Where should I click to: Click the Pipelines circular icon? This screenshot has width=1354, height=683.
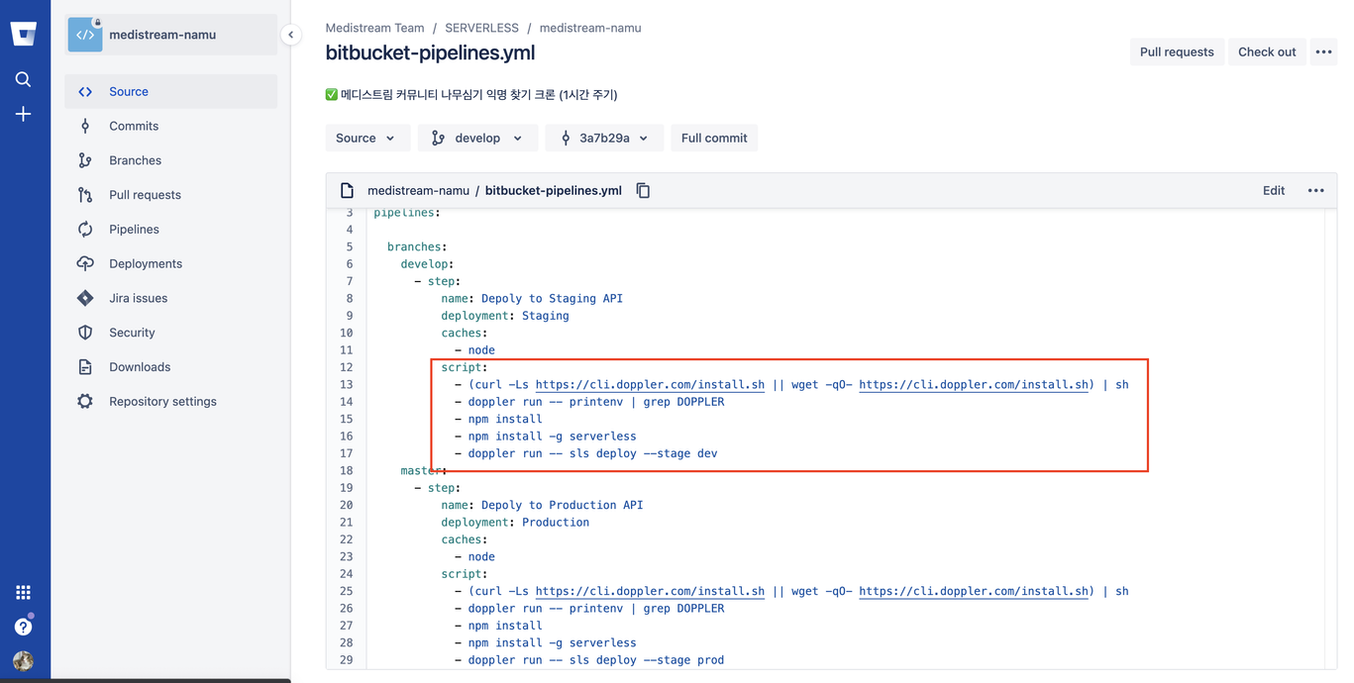coord(85,229)
